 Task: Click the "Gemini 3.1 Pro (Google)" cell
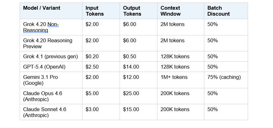pyautogui.click(x=41, y=80)
